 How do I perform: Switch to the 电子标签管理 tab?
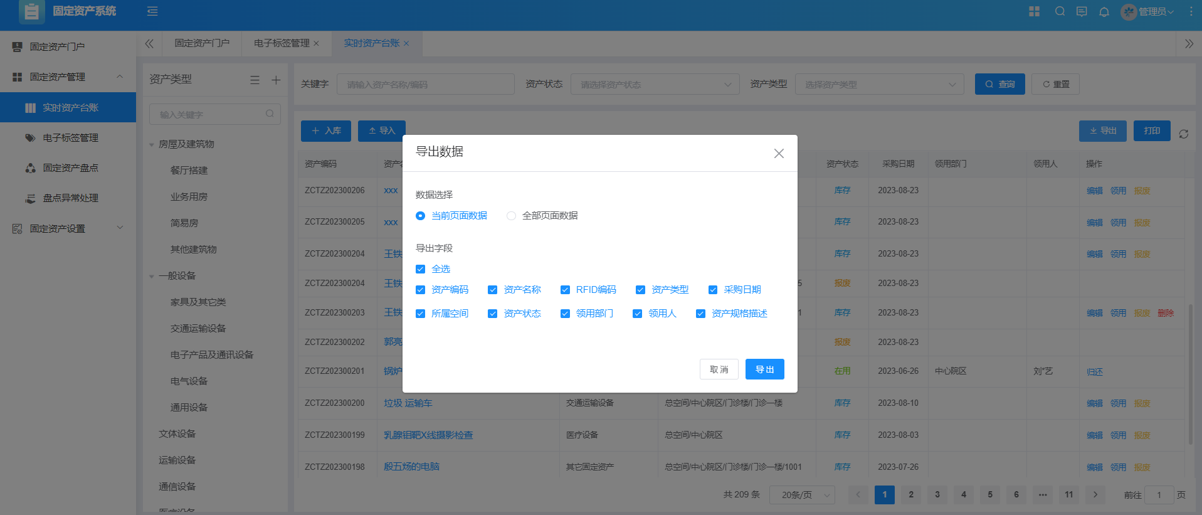point(282,43)
